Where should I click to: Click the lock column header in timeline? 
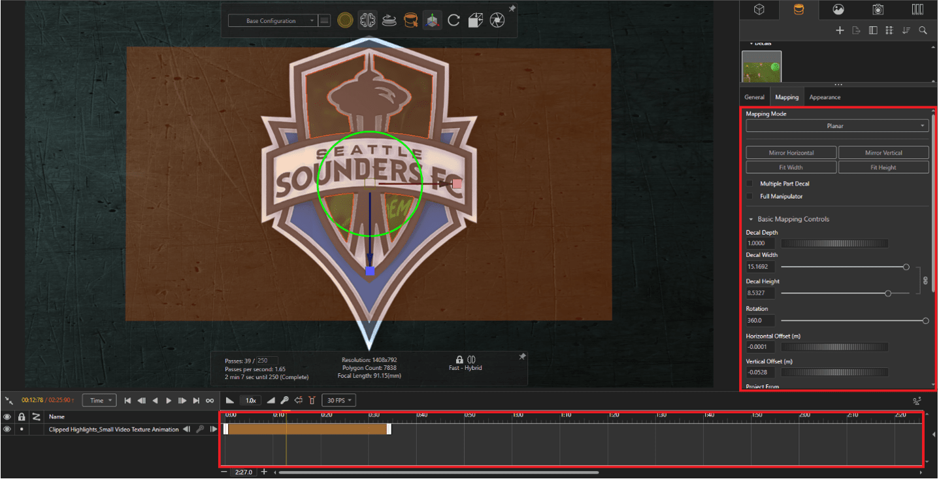point(22,416)
